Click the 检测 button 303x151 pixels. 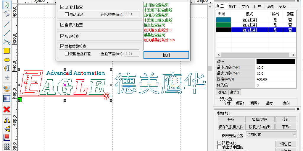tap(166, 55)
